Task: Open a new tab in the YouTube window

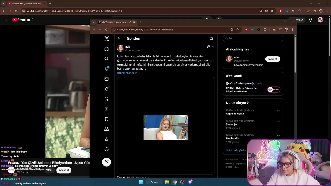Action: 50,4
